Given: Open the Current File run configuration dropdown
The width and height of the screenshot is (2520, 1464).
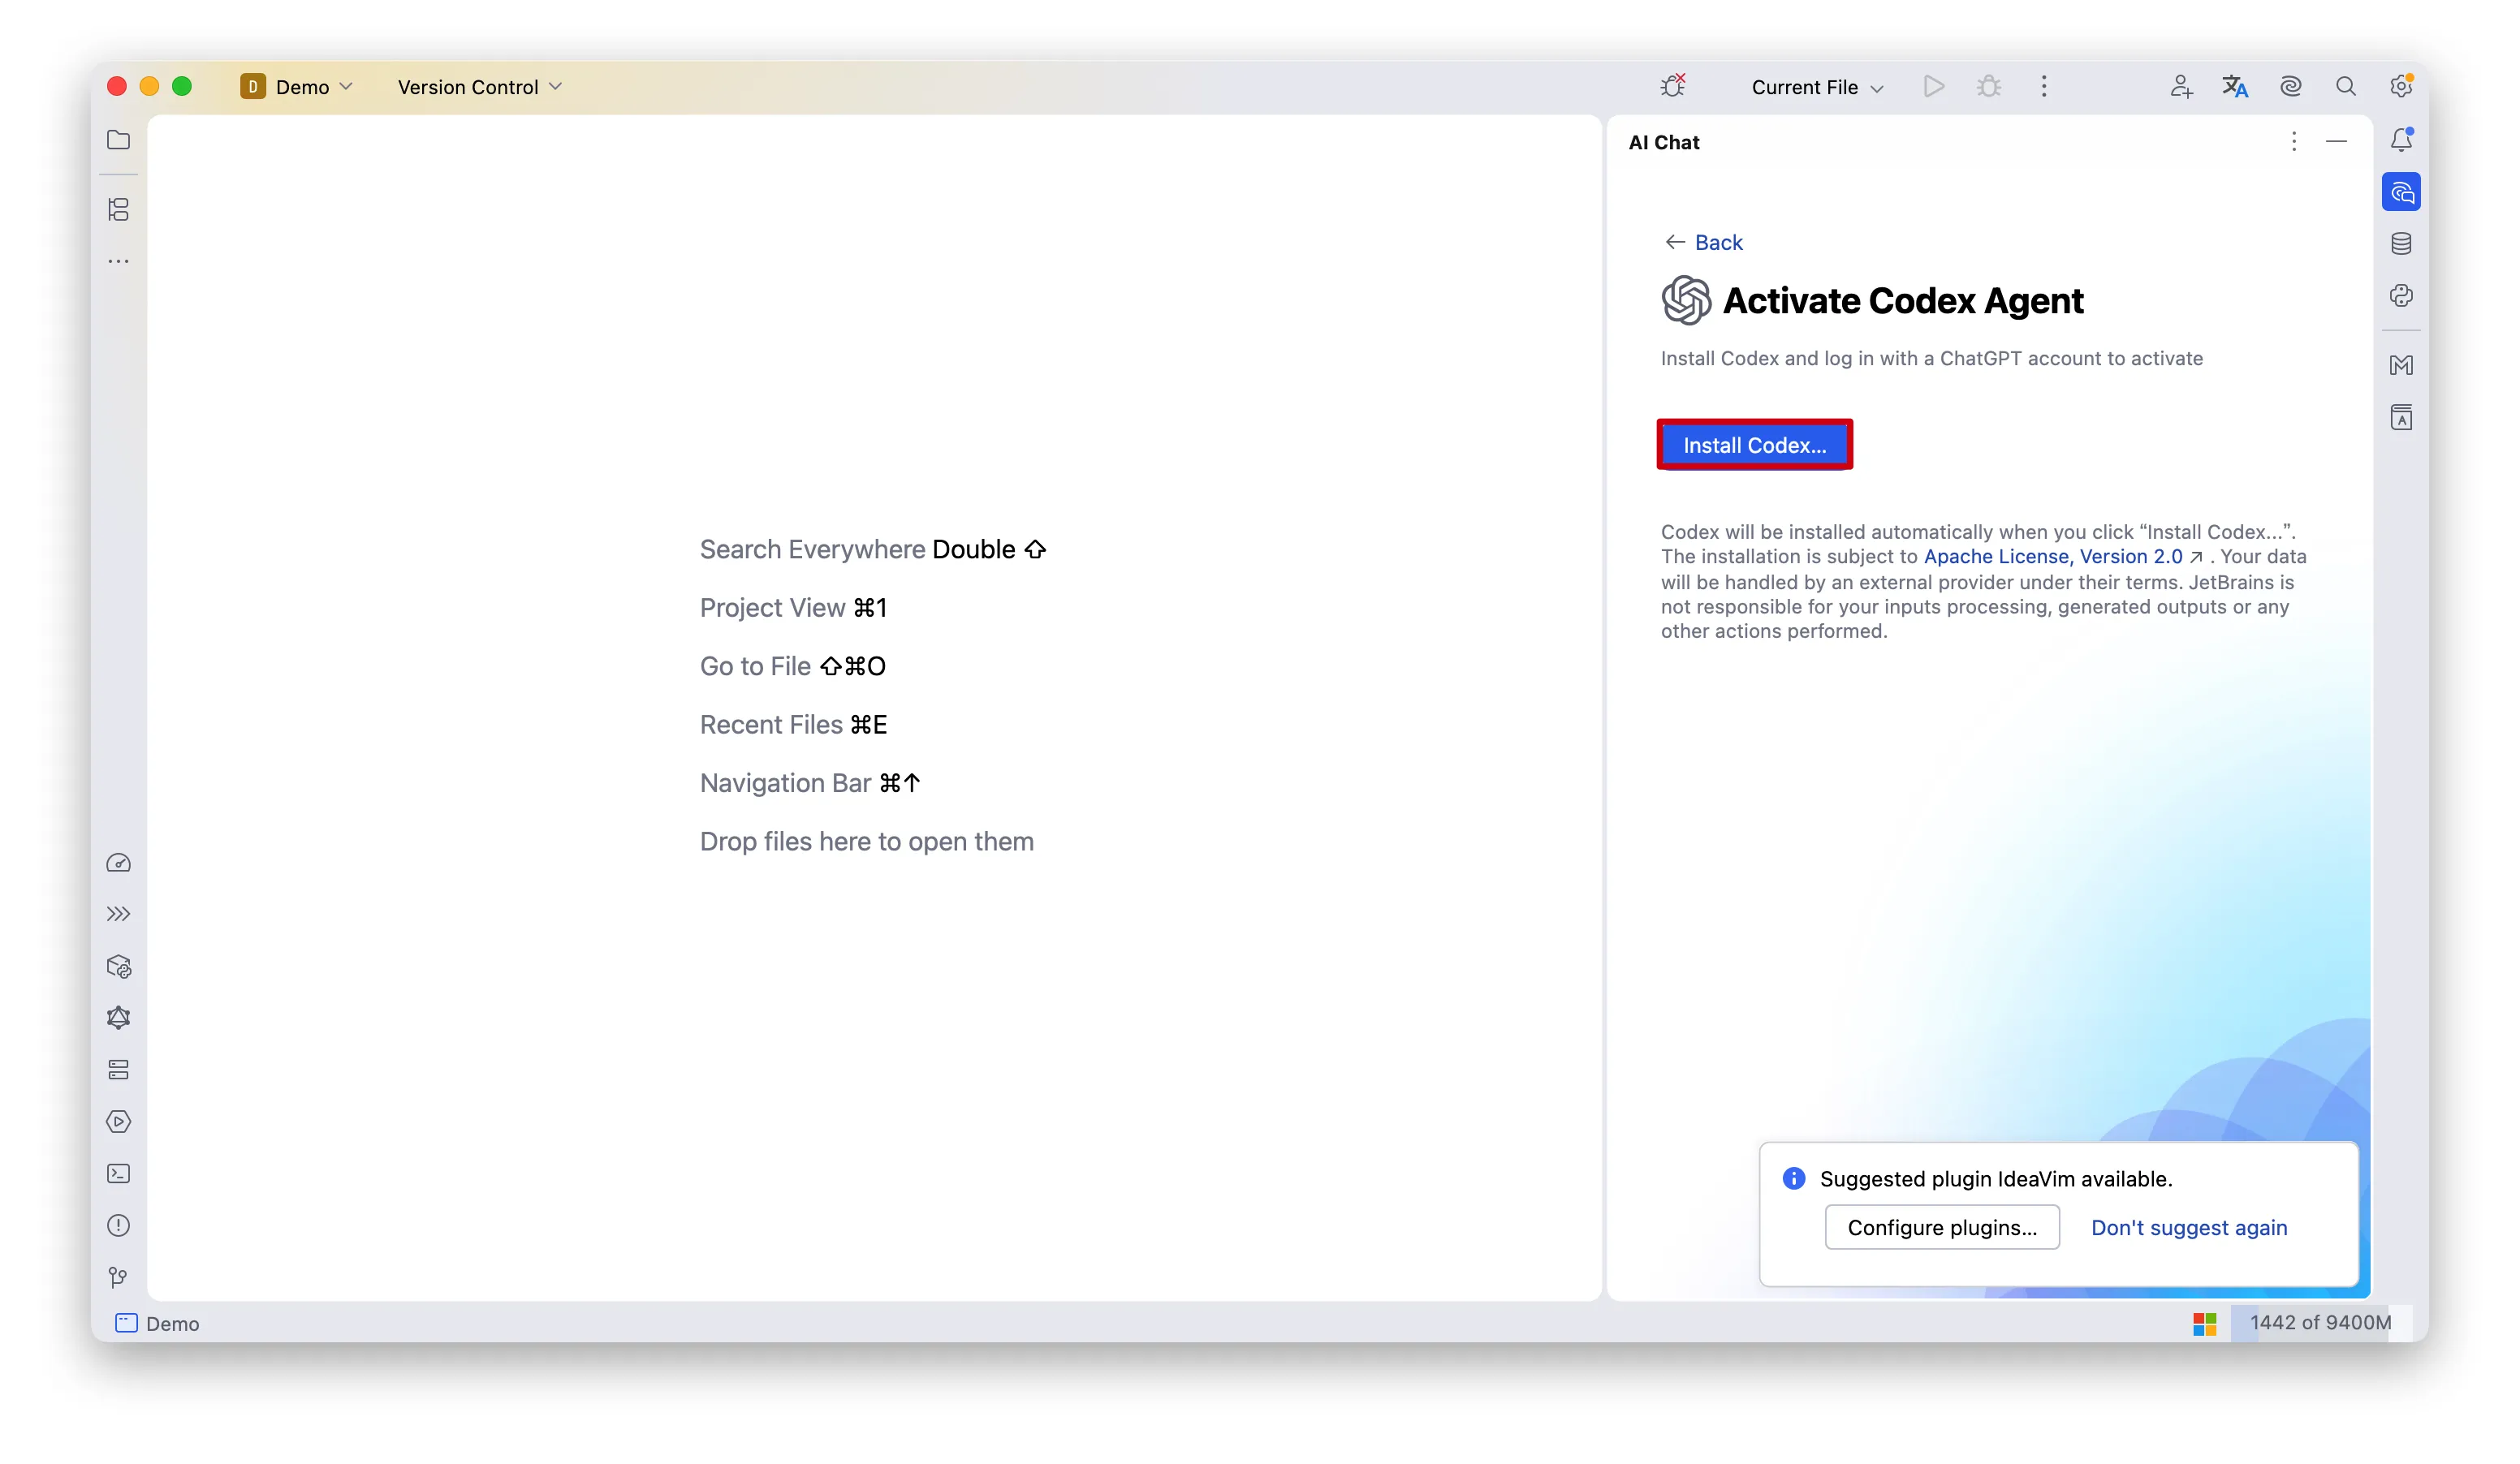Looking at the screenshot, I should (x=1817, y=87).
